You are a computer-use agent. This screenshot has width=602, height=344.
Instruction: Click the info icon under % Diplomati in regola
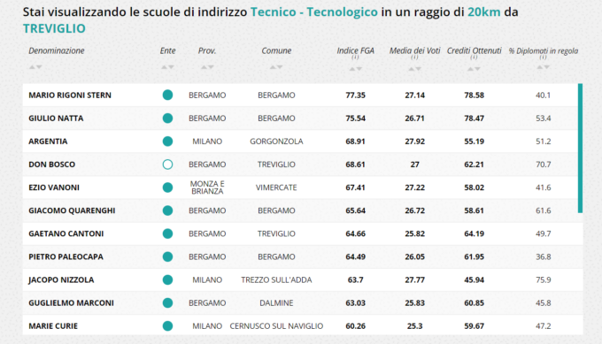(x=543, y=57)
